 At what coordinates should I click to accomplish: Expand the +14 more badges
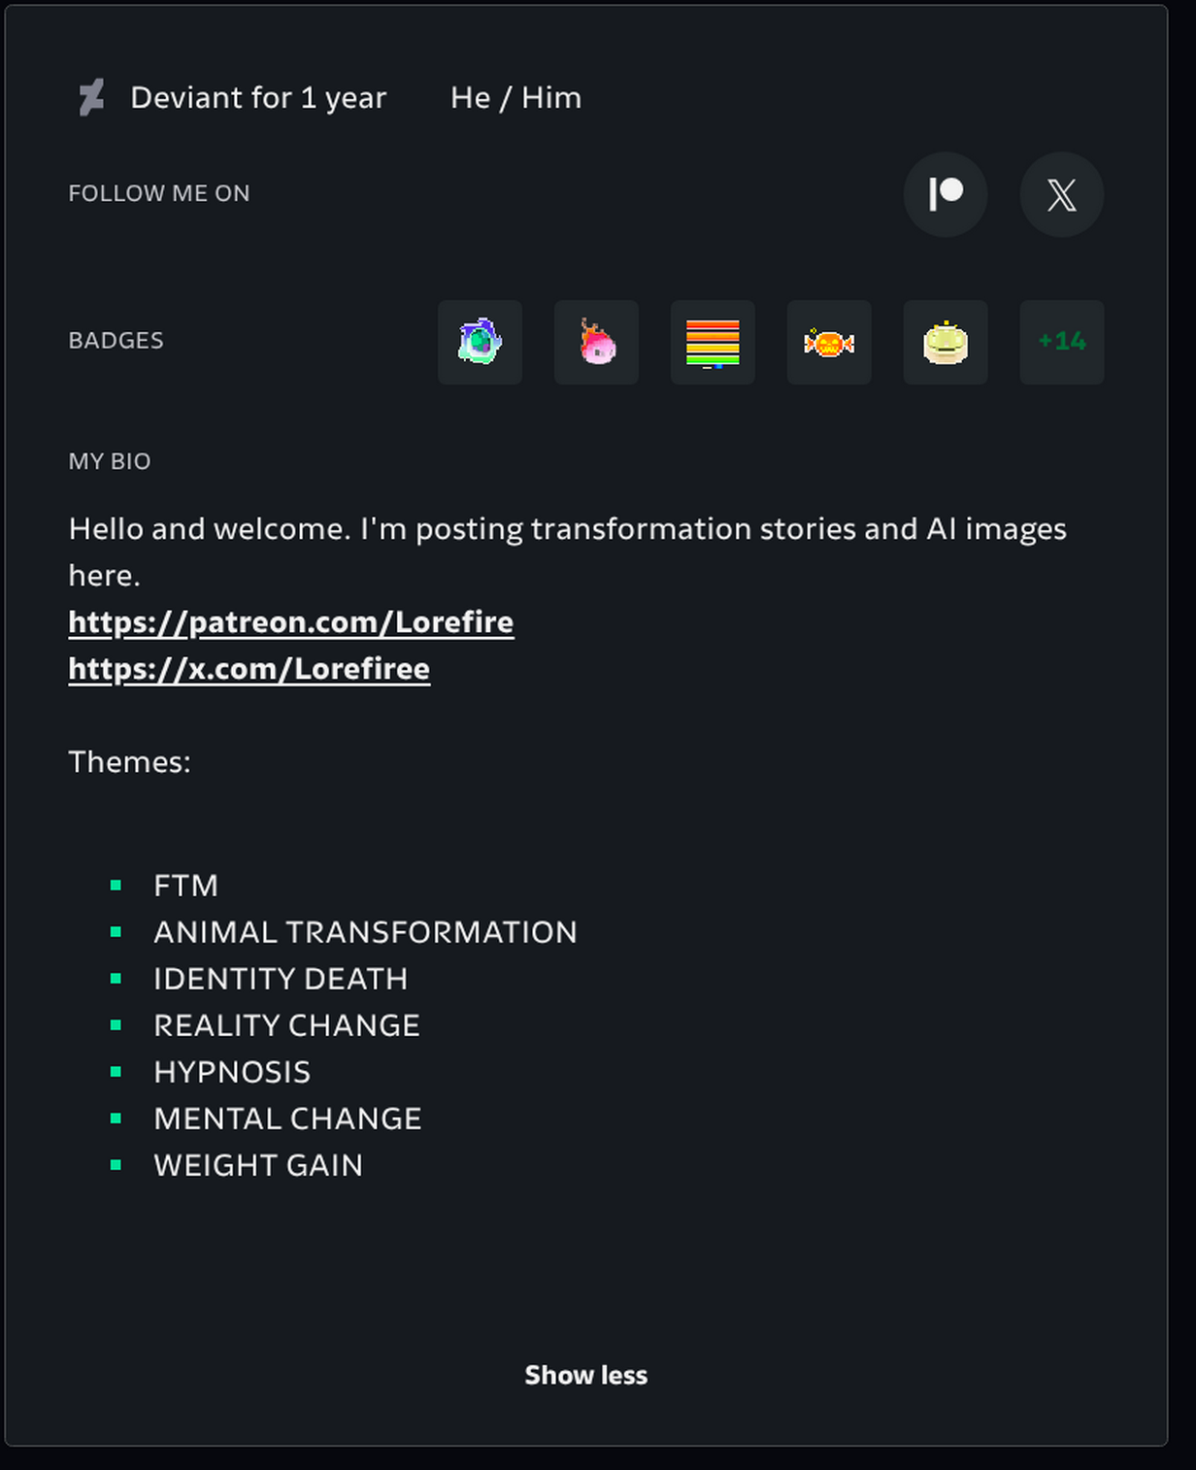[1062, 342]
